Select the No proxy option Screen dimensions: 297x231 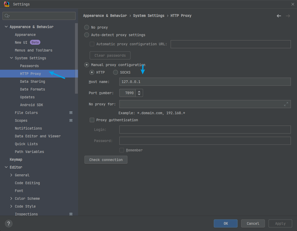pos(86,27)
